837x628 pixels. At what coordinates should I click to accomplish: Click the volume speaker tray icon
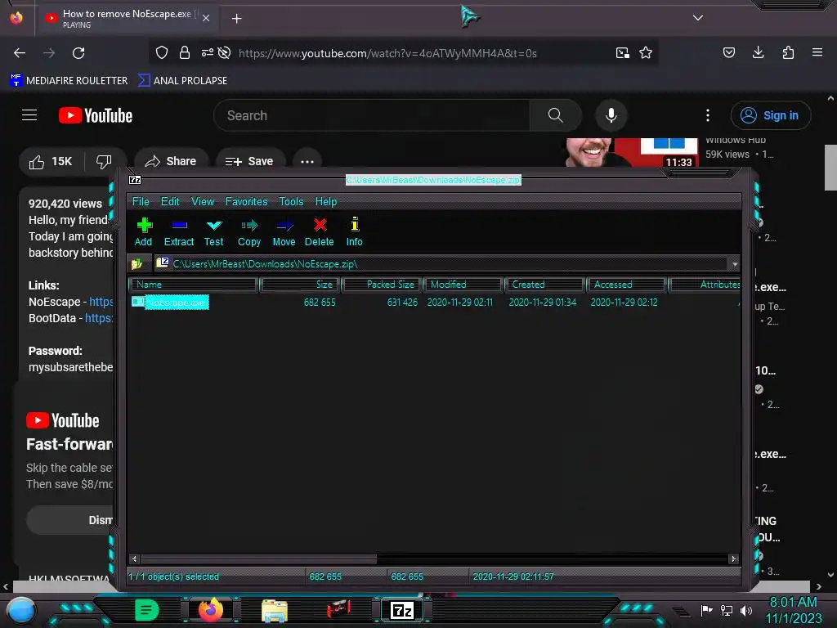(x=746, y=610)
